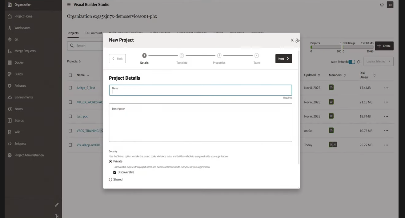Image resolution: width=405 pixels, height=218 pixels.
Task: Close the New Project dialog
Action: pyautogui.click(x=292, y=40)
